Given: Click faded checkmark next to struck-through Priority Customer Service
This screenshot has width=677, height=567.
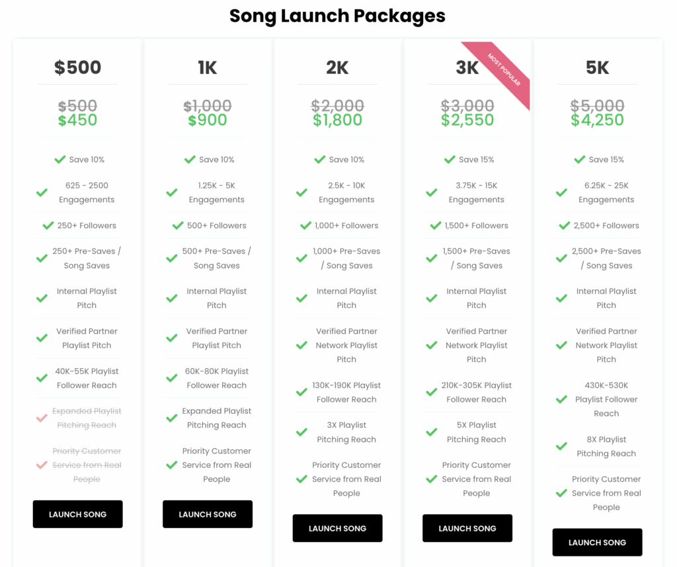Looking at the screenshot, I should [42, 465].
